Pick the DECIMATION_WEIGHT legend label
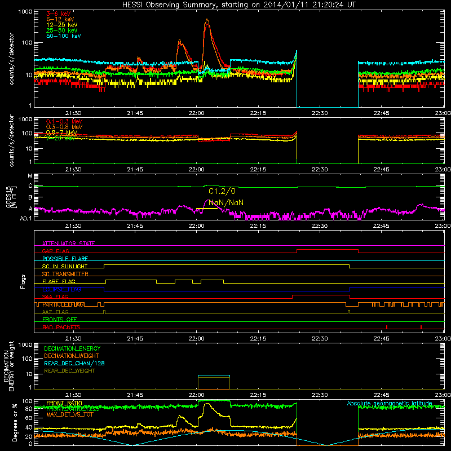This screenshot has width=451, height=451. 72,356
